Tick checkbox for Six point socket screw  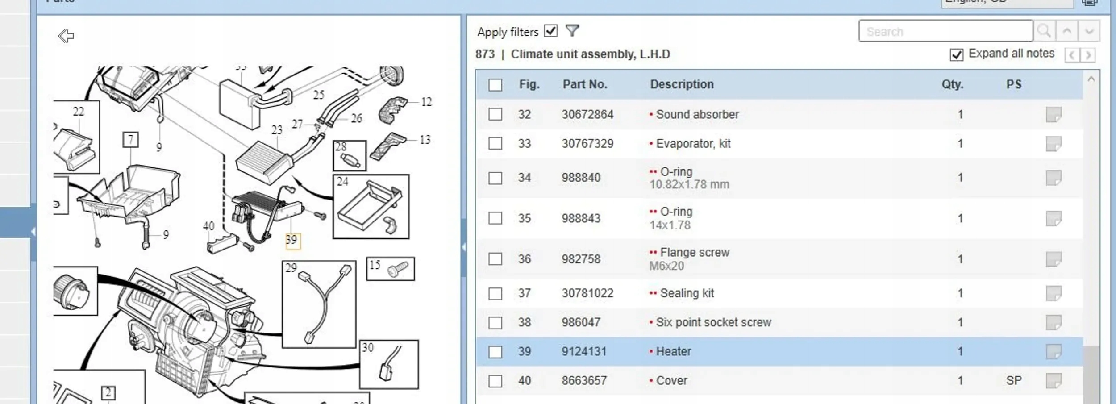tap(495, 323)
